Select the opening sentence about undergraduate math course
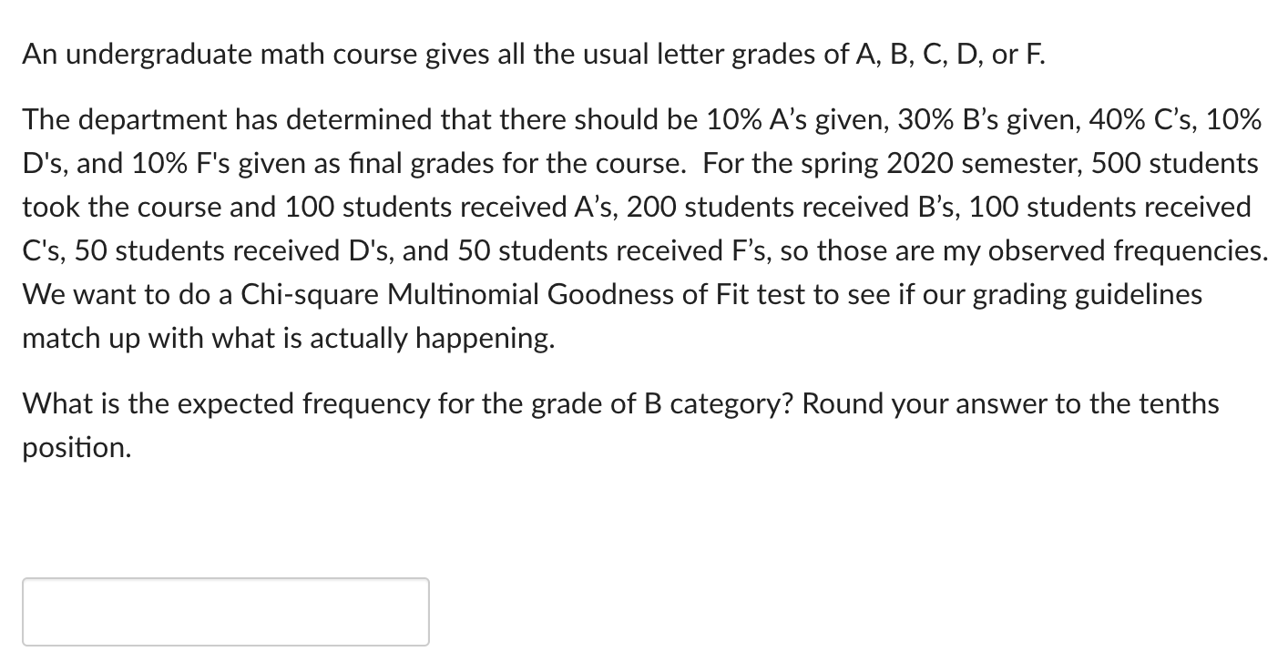This screenshot has width=1288, height=672. tap(533, 53)
